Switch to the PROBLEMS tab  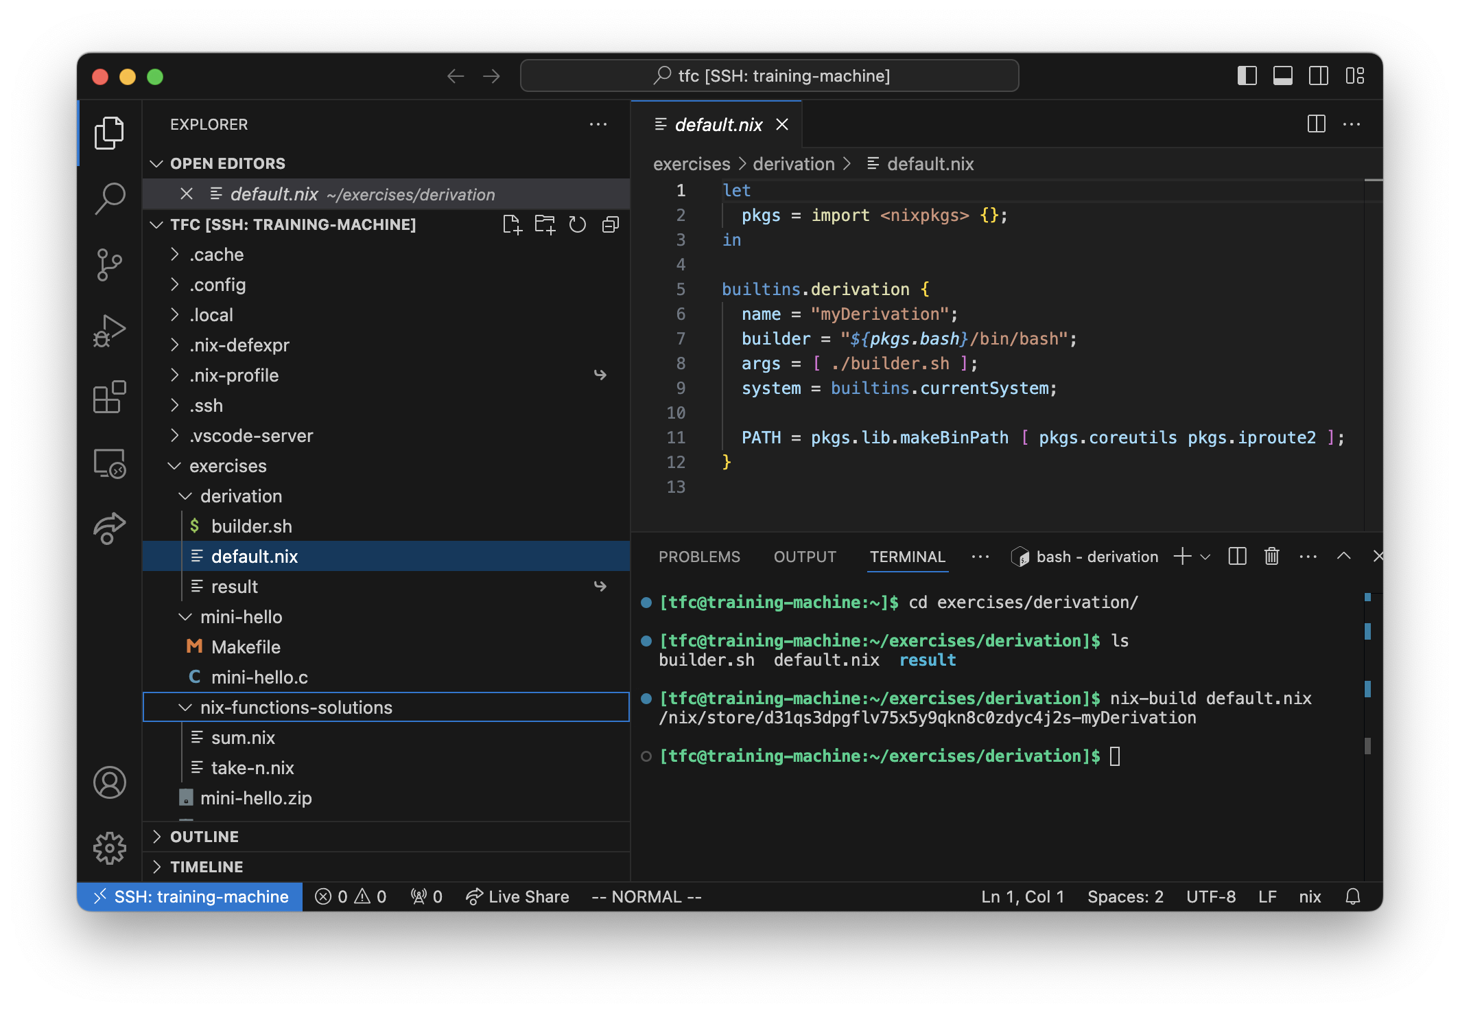click(x=700, y=557)
